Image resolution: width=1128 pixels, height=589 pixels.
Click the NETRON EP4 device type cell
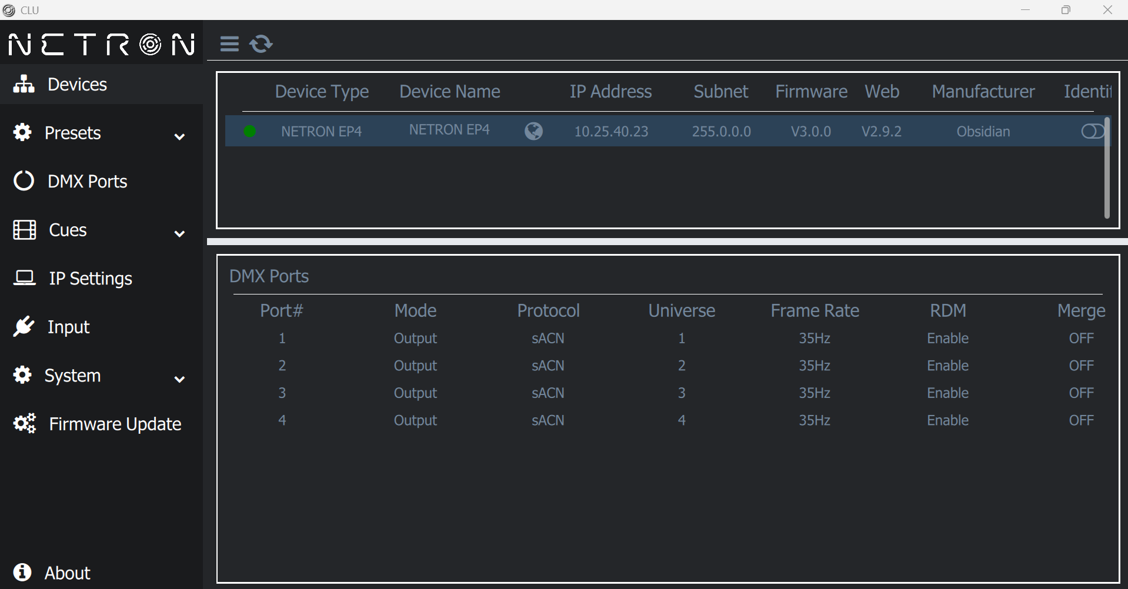click(x=322, y=131)
